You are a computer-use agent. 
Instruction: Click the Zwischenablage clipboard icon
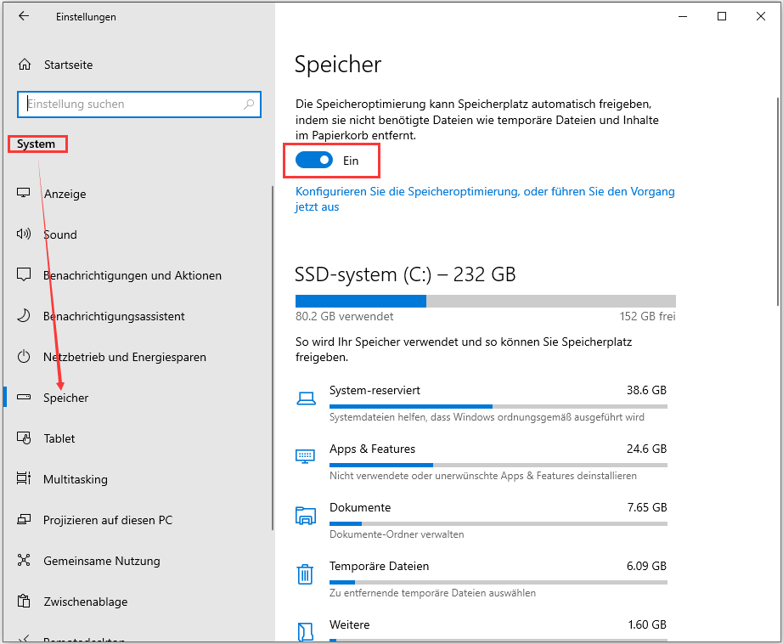pyautogui.click(x=24, y=601)
